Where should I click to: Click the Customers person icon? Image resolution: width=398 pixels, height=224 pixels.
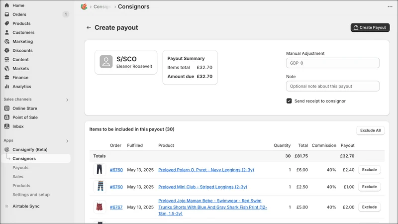pyautogui.click(x=7, y=32)
